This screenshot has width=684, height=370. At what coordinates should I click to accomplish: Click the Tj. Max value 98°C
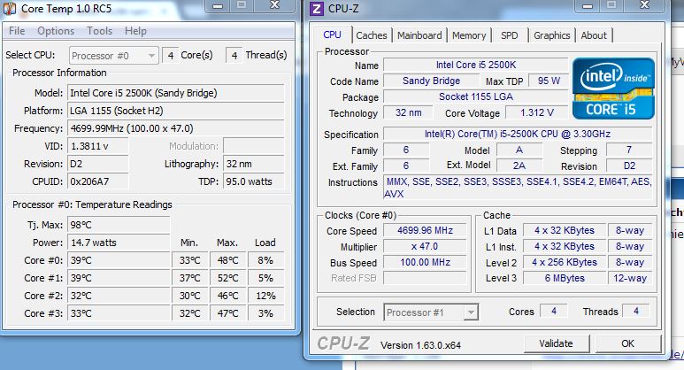coord(119,225)
